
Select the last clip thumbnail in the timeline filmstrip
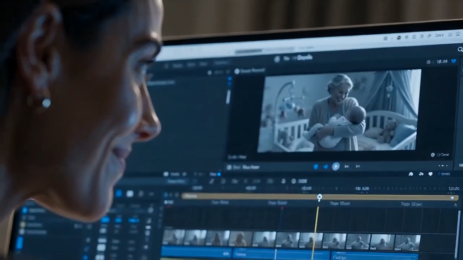407,243
